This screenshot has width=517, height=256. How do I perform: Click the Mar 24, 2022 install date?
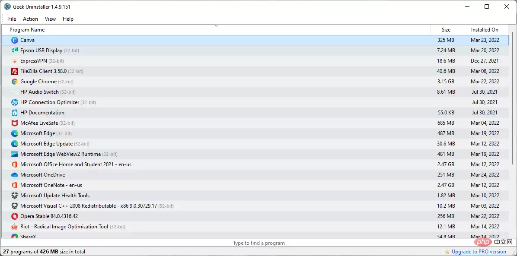point(485,174)
